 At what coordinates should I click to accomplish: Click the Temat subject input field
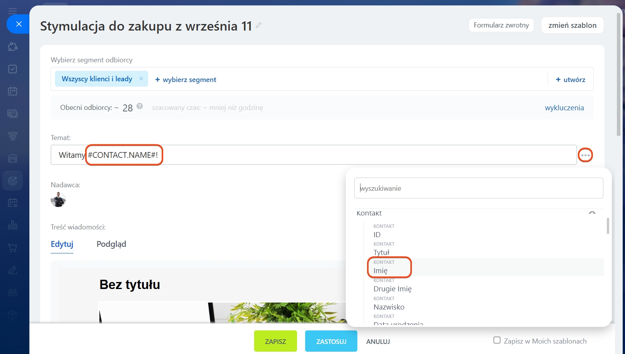[x=314, y=155]
